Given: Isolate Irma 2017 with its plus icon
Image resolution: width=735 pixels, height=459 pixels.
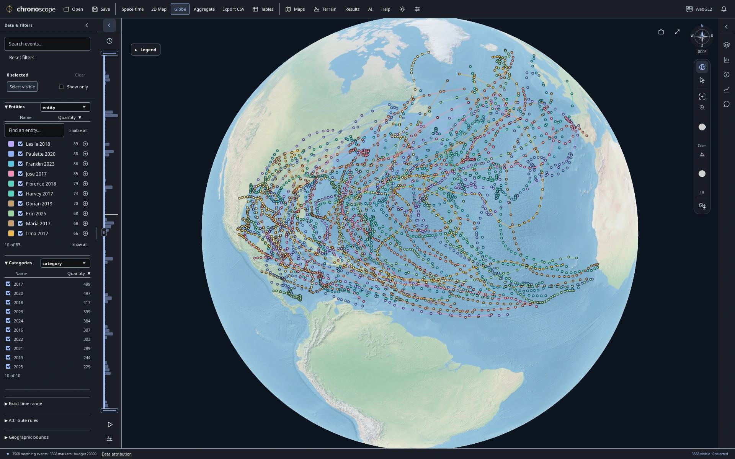Looking at the screenshot, I should click(x=85, y=233).
